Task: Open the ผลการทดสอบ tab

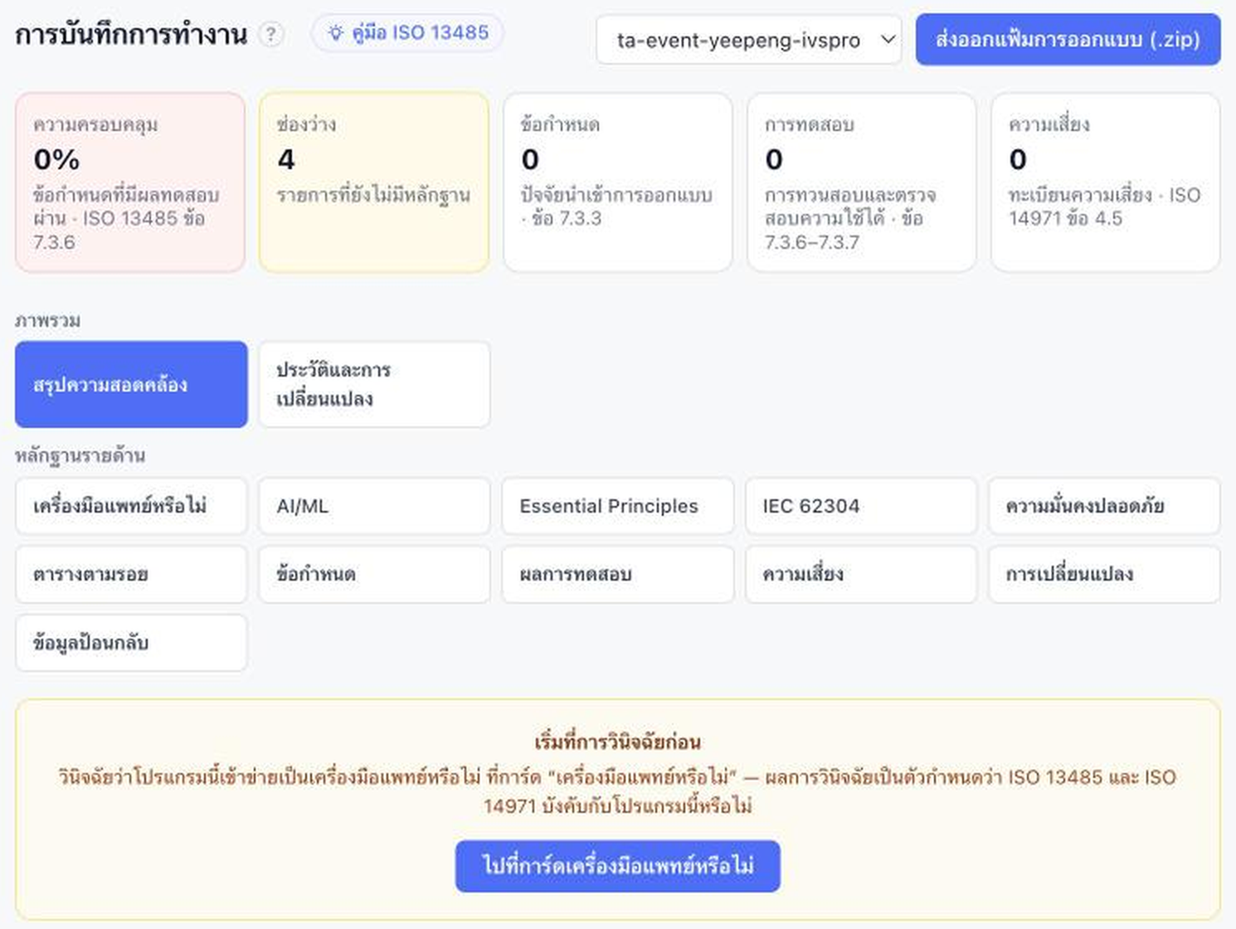Action: (x=618, y=574)
